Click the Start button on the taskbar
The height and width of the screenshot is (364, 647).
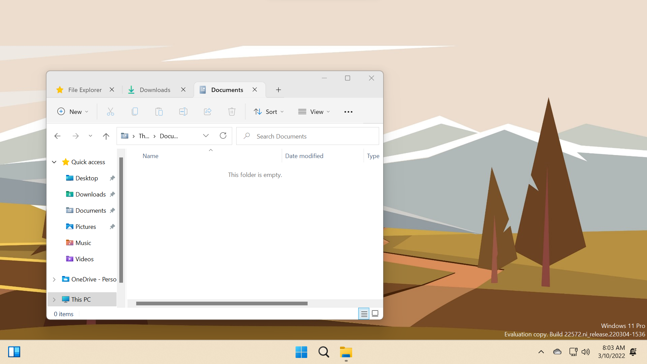tap(301, 352)
